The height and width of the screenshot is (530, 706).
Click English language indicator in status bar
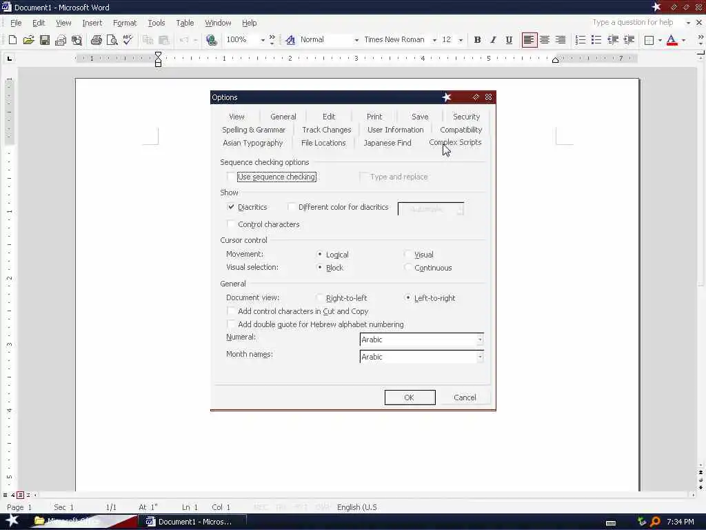point(356,507)
